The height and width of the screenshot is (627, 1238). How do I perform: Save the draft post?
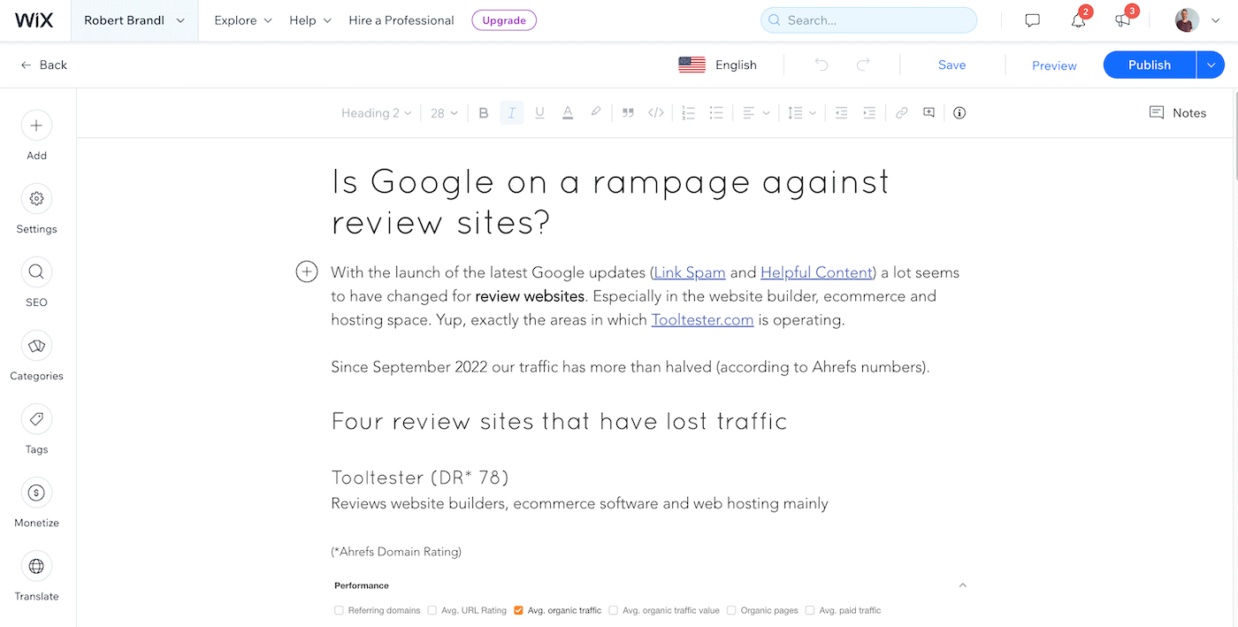[x=952, y=65]
